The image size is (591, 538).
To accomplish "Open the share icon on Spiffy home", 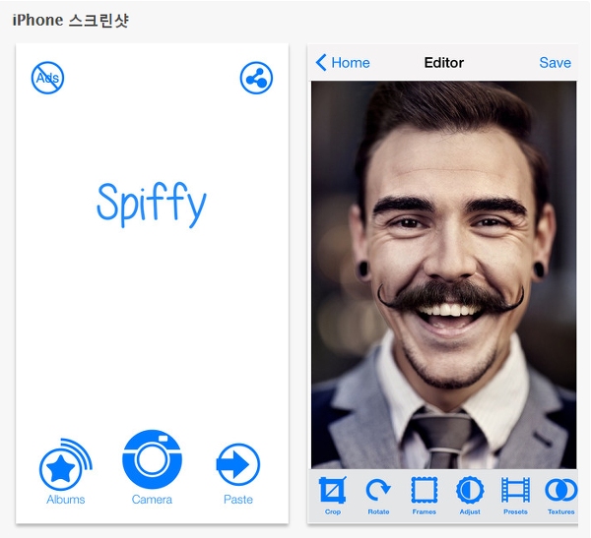I will [x=256, y=78].
